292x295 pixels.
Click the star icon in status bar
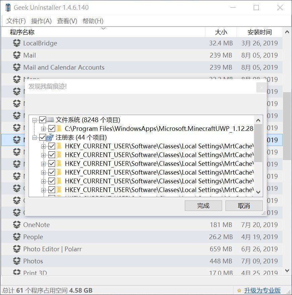pos(239,291)
